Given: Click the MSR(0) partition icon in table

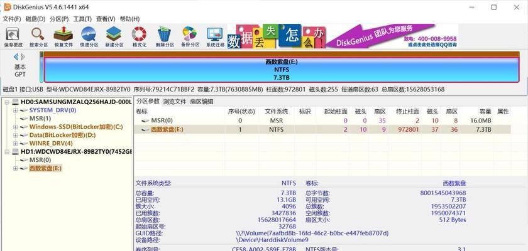Looking at the screenshot, I should pyautogui.click(x=145, y=120).
